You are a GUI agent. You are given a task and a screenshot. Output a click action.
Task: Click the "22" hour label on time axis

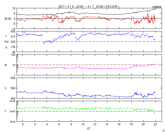pos(155,124)
